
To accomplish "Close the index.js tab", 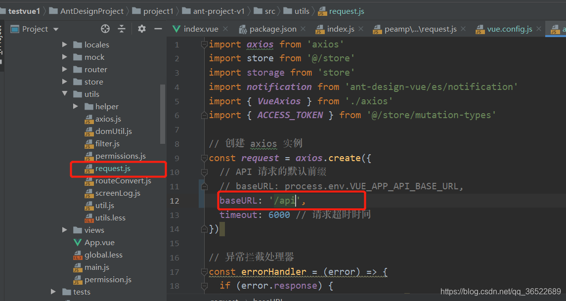I will click(360, 29).
